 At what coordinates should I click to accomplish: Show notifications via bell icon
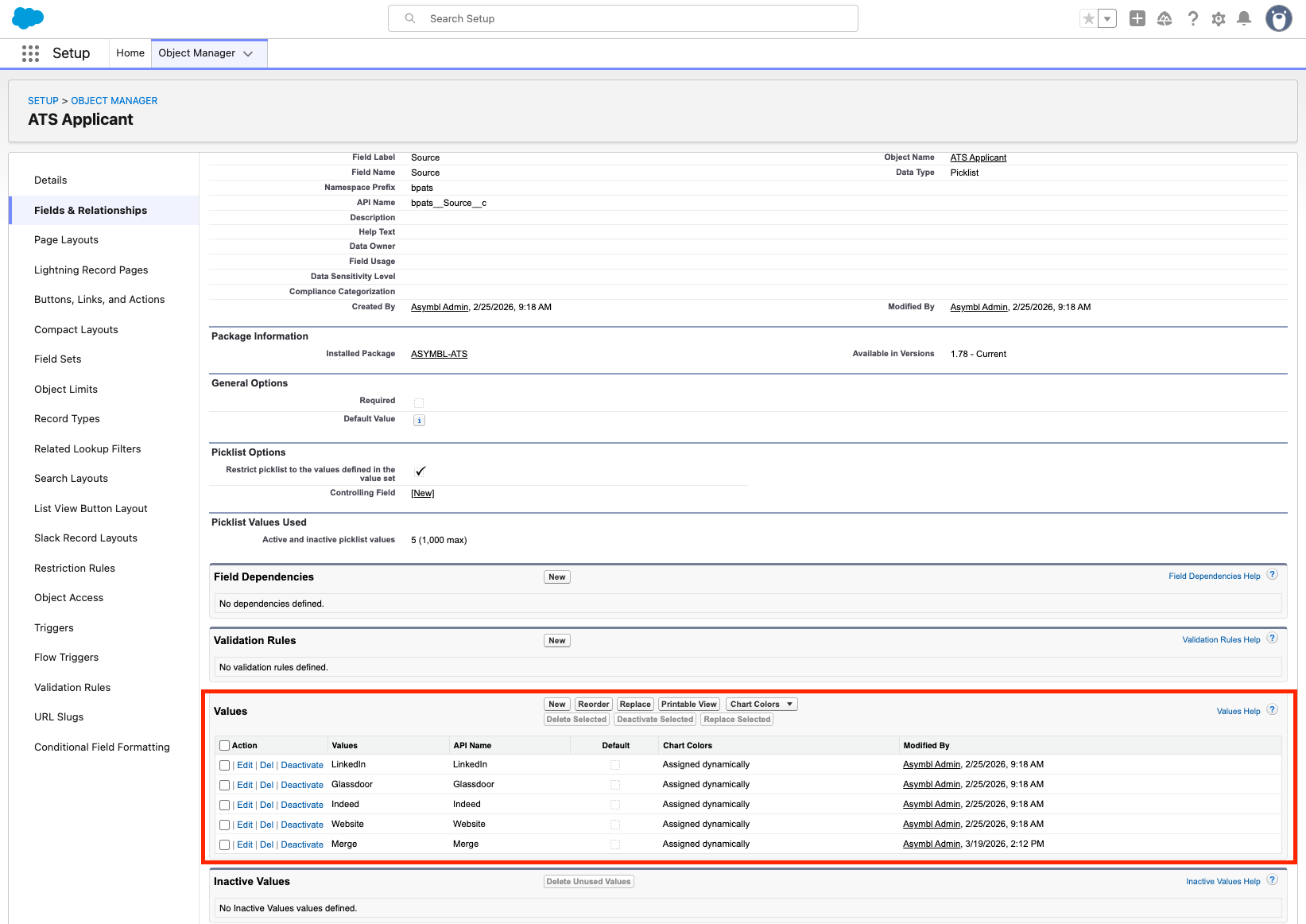(x=1244, y=19)
